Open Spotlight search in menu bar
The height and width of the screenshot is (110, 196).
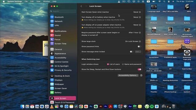[164, 1]
